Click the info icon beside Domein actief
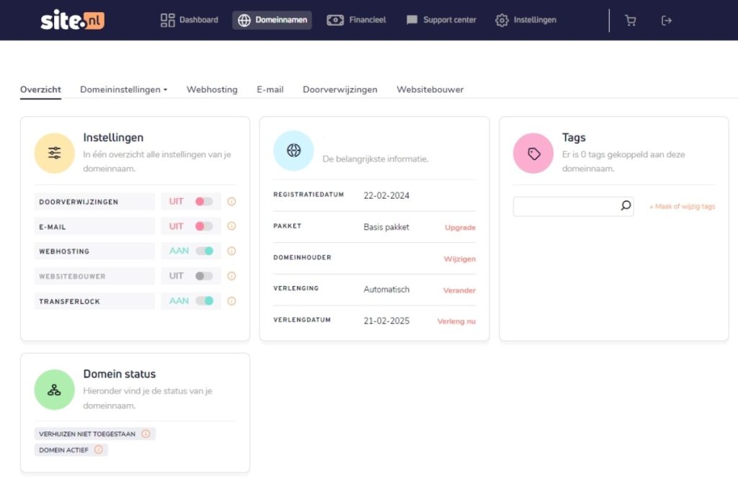The image size is (738, 492). [x=100, y=449]
